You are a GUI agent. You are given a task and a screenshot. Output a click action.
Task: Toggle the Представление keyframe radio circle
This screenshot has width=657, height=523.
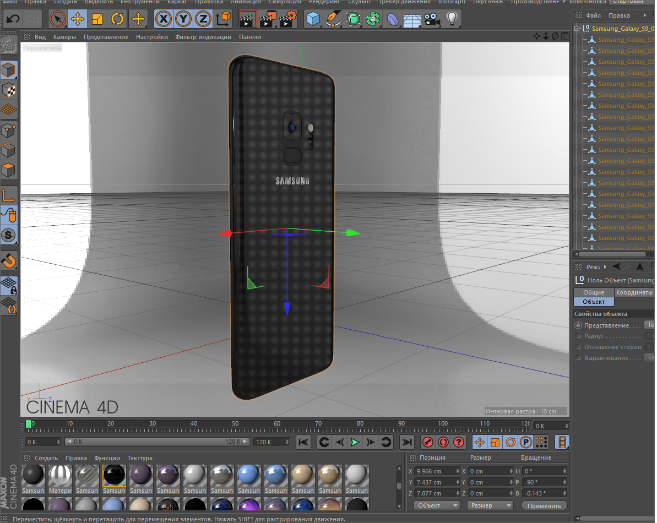click(x=578, y=325)
